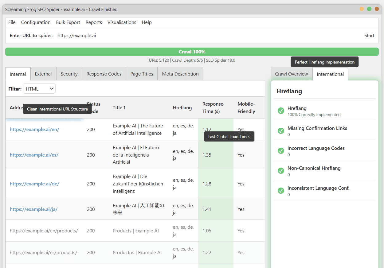This screenshot has height=268, width=384.
Task: Switch to the External tab
Action: pyautogui.click(x=43, y=74)
